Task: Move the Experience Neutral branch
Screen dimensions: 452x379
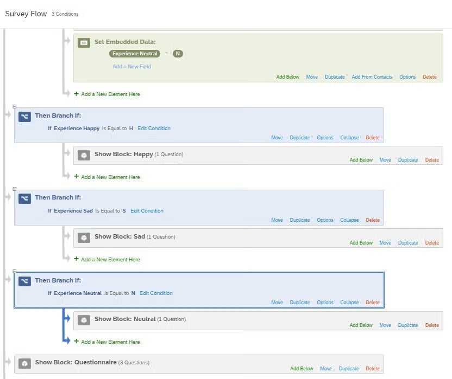Action: [277, 303]
